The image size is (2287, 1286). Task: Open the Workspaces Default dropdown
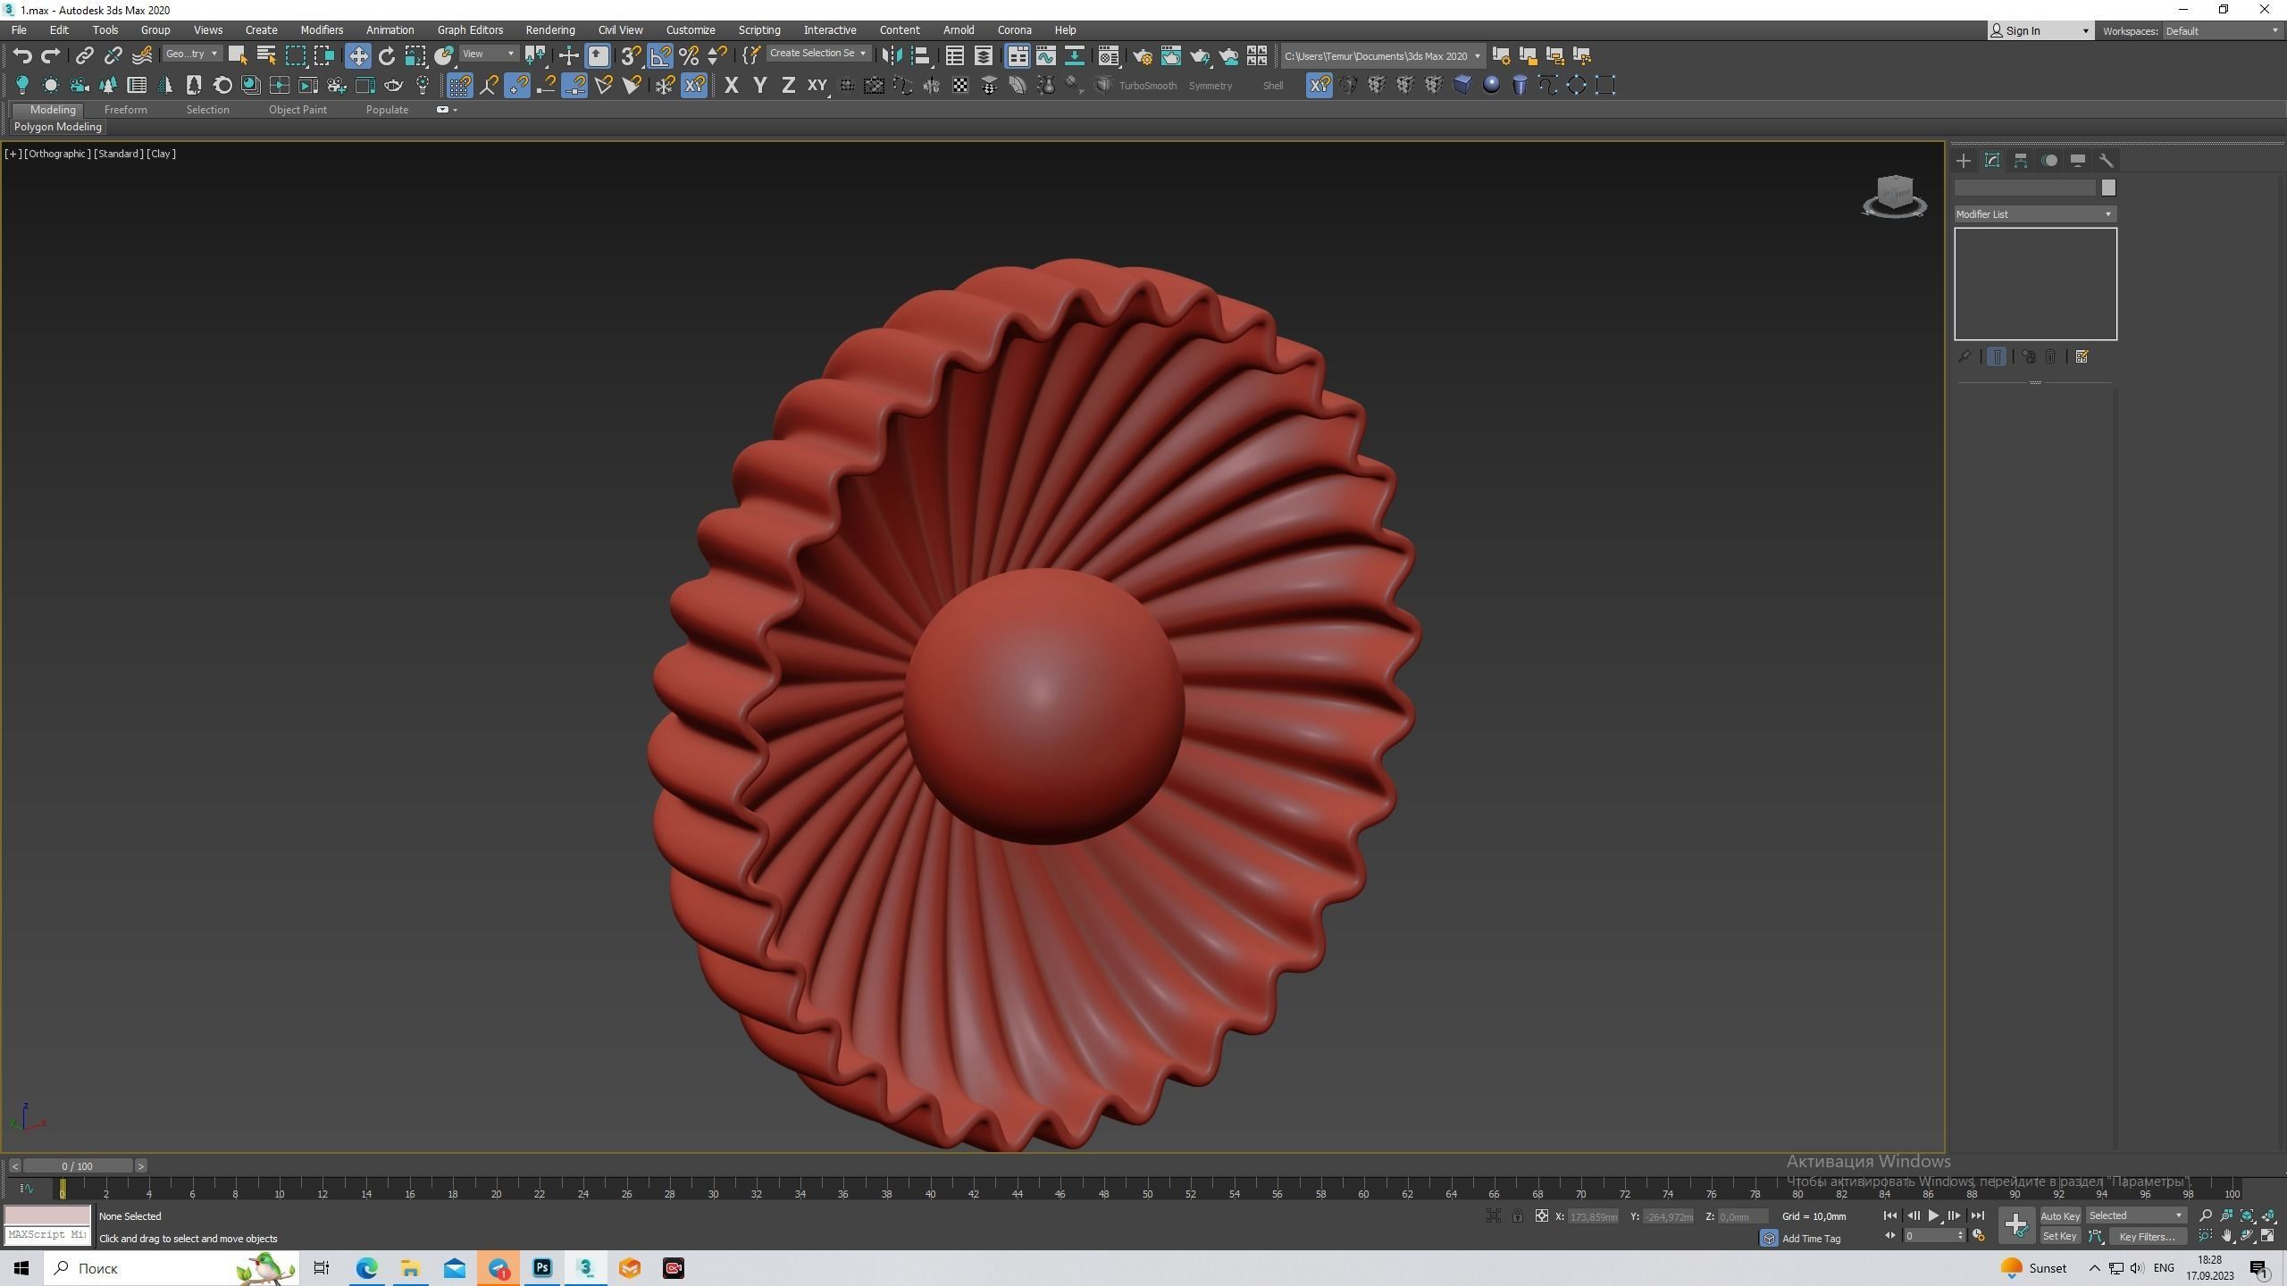pyautogui.click(x=2221, y=31)
